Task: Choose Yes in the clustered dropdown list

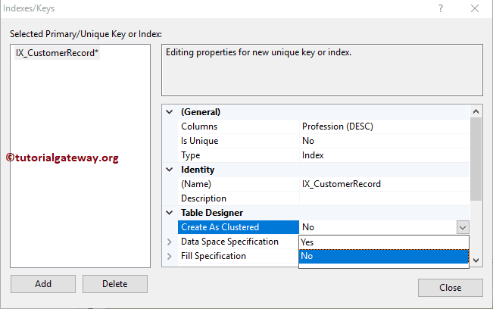Action: (384, 242)
